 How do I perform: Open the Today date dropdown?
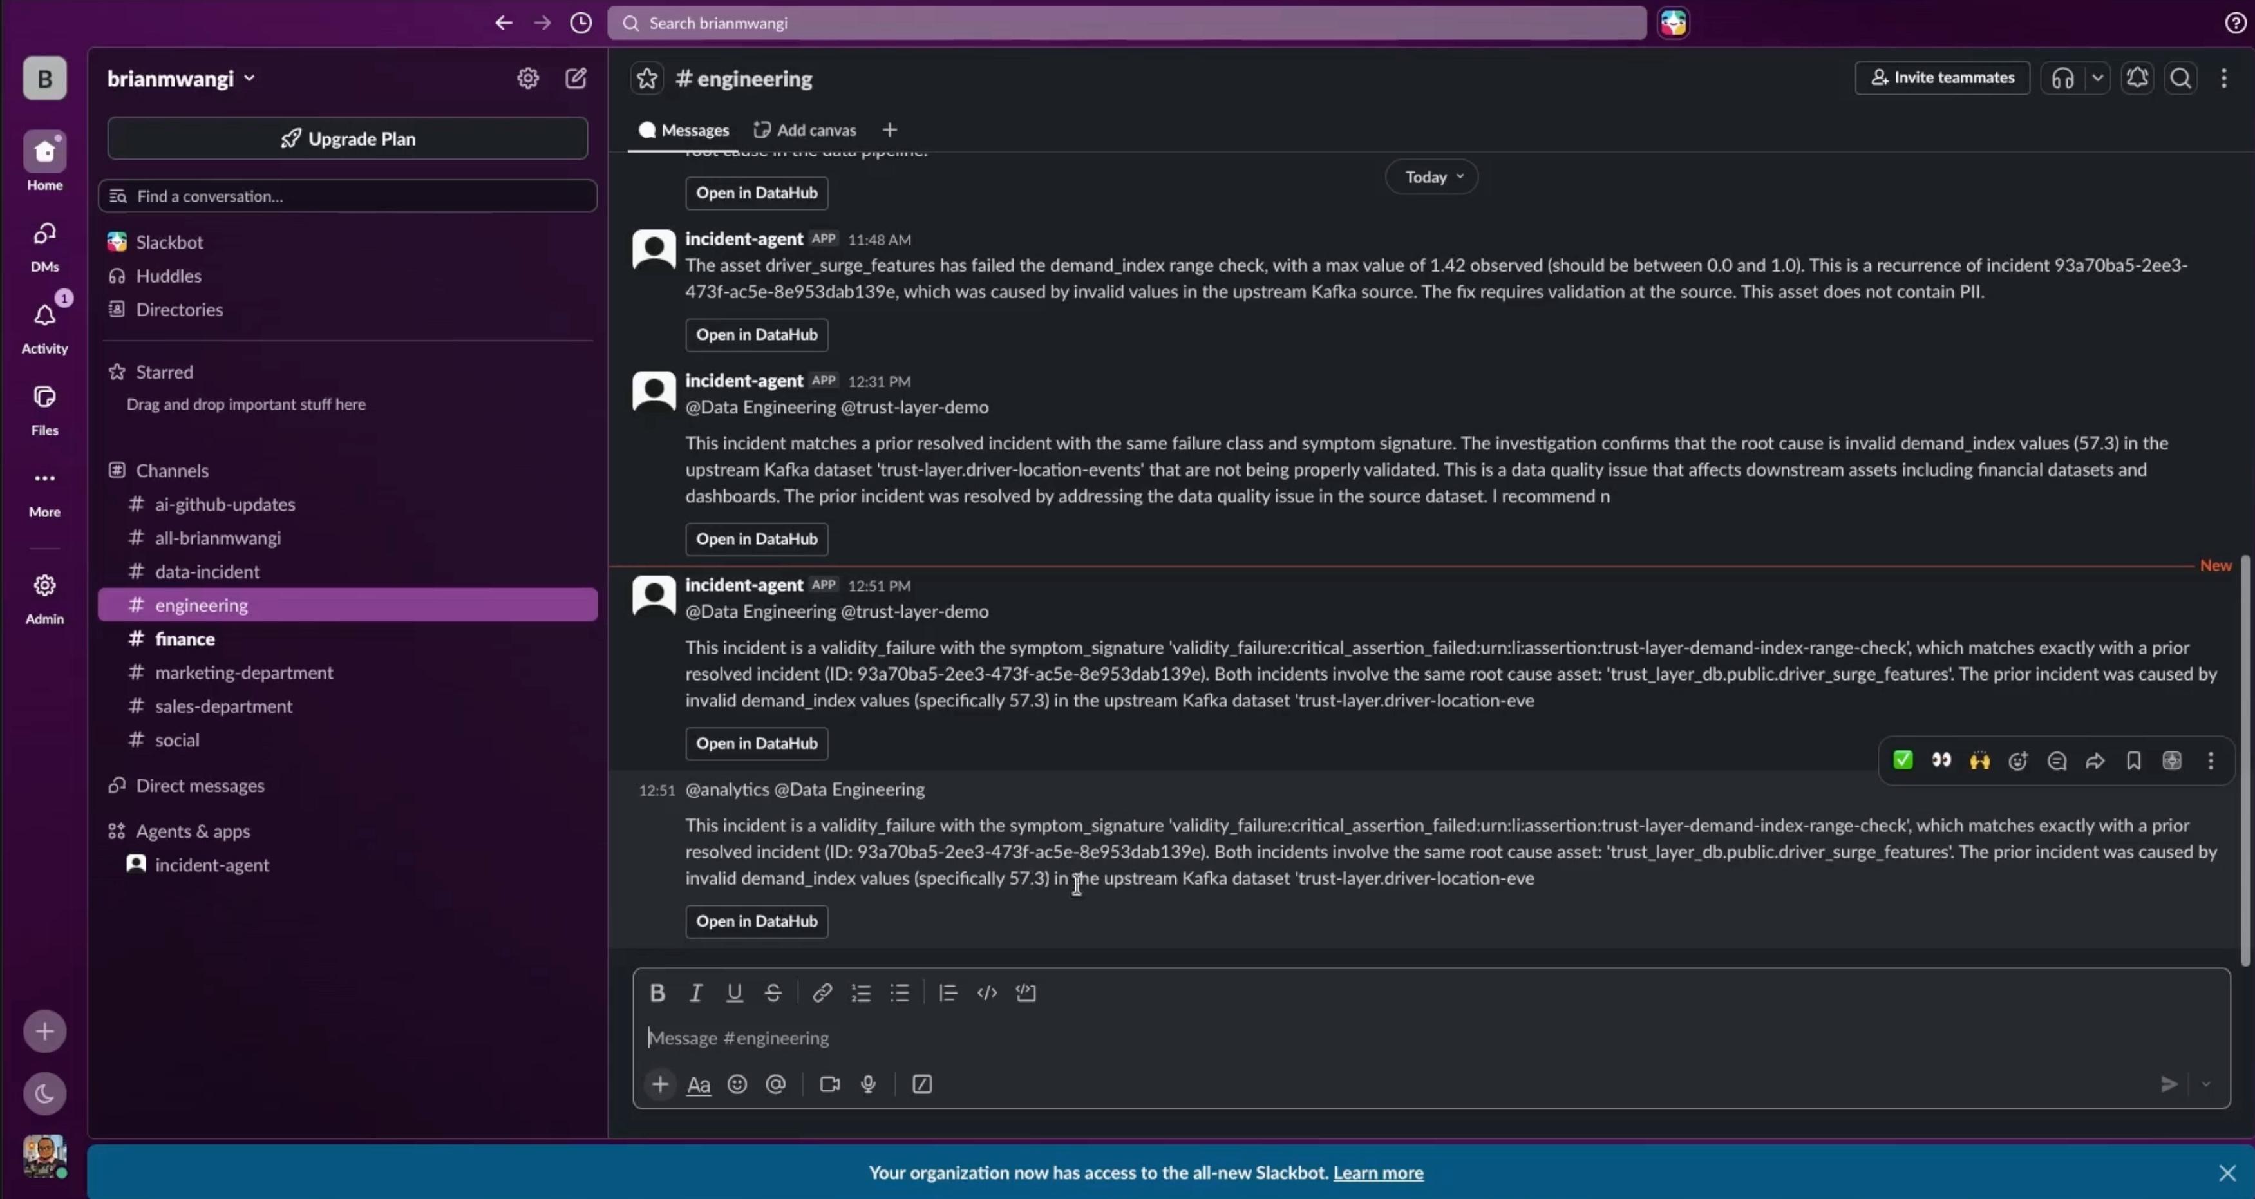coord(1432,177)
